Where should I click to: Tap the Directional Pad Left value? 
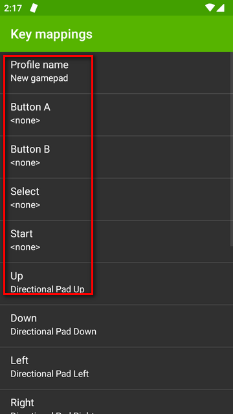point(50,374)
